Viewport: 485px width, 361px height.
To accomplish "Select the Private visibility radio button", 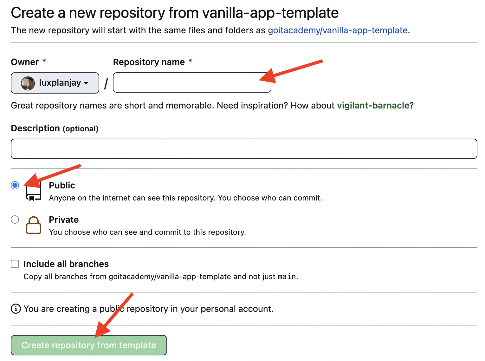I will [15, 219].
